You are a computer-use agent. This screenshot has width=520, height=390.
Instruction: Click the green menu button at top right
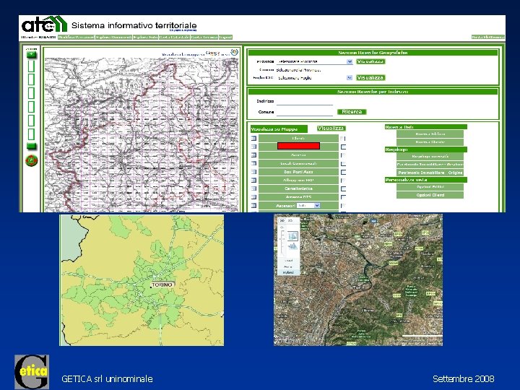tap(488, 37)
